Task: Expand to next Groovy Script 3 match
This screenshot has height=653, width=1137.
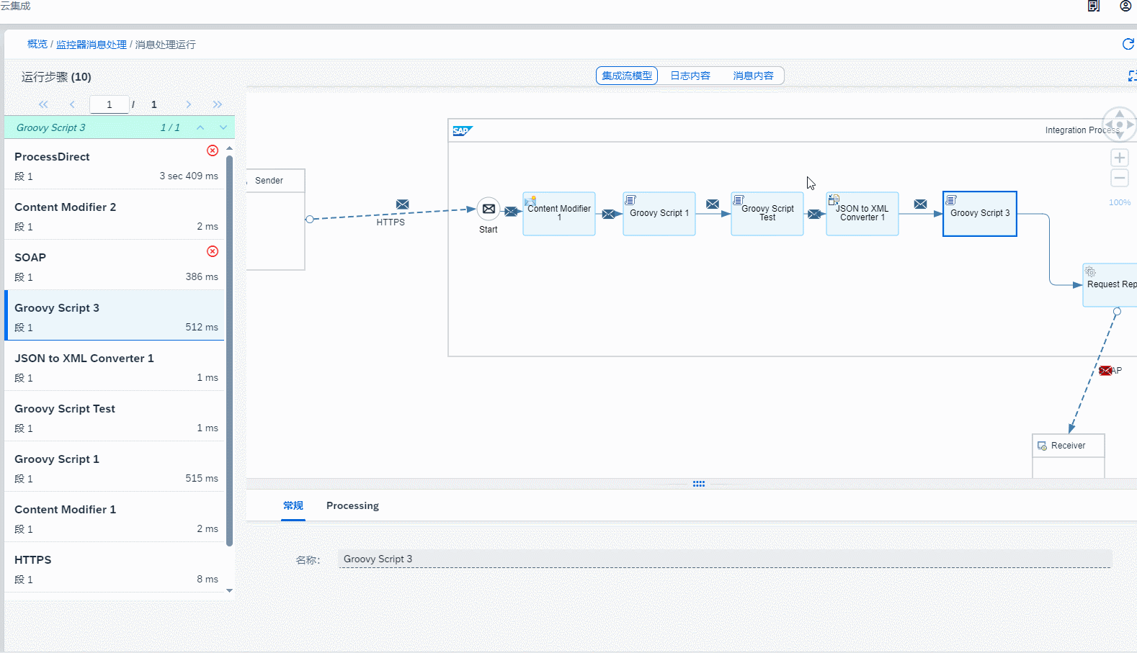Action: (x=223, y=127)
